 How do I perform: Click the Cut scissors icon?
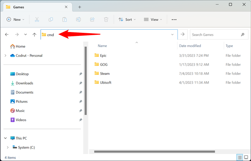pos(37,19)
